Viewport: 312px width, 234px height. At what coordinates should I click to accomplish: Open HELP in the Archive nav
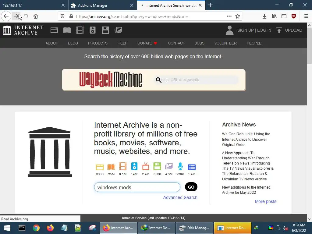(x=122, y=43)
